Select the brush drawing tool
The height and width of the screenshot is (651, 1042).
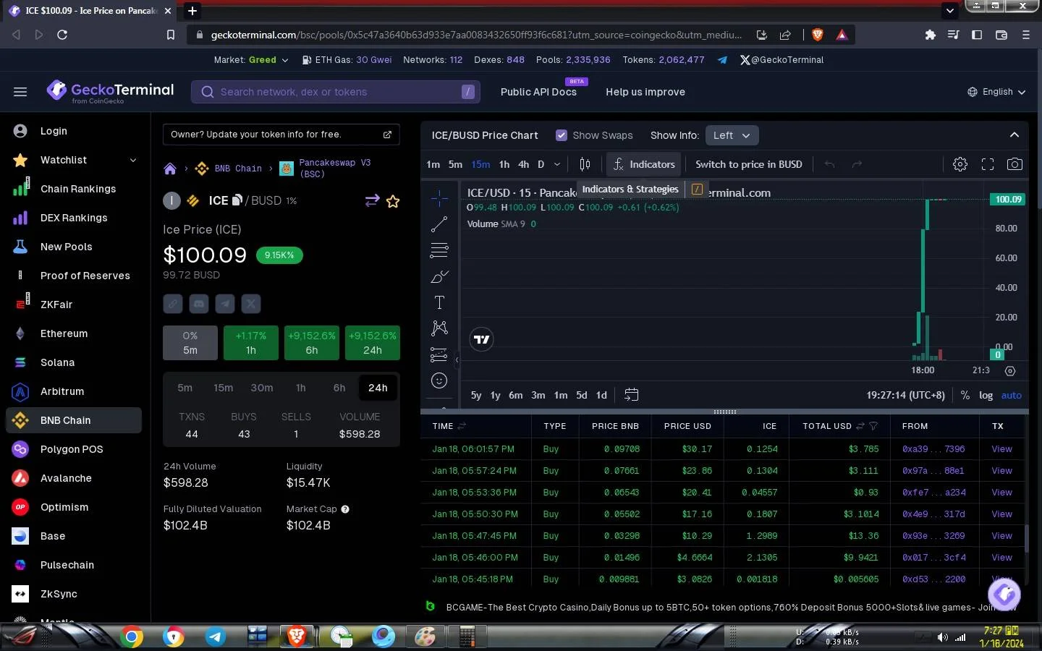pos(439,276)
